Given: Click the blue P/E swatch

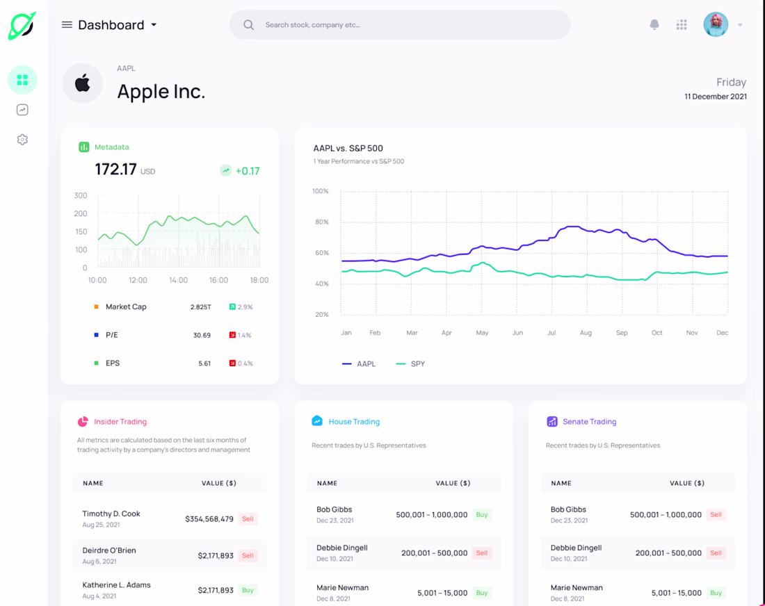Looking at the screenshot, I should click(96, 335).
